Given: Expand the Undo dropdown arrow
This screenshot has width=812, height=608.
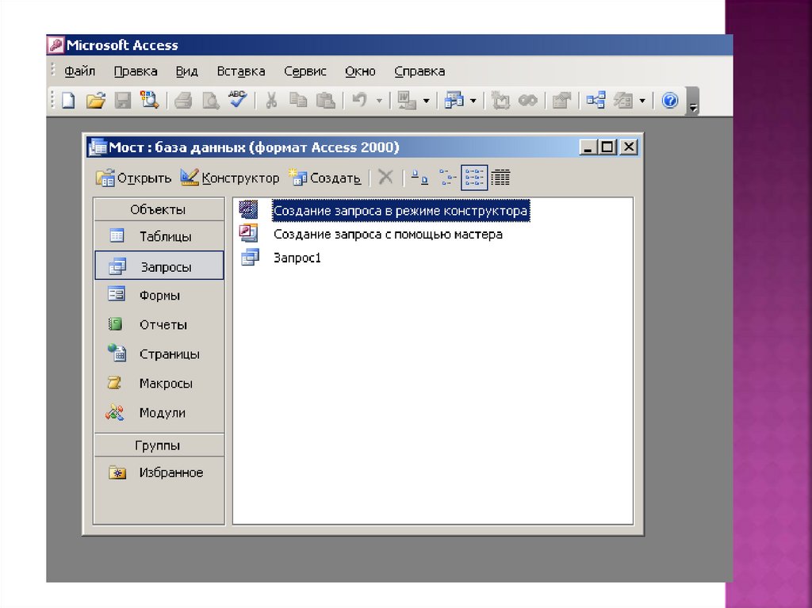Looking at the screenshot, I should tap(379, 101).
